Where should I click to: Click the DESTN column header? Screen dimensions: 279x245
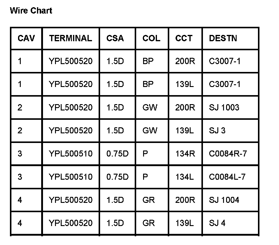click(223, 38)
